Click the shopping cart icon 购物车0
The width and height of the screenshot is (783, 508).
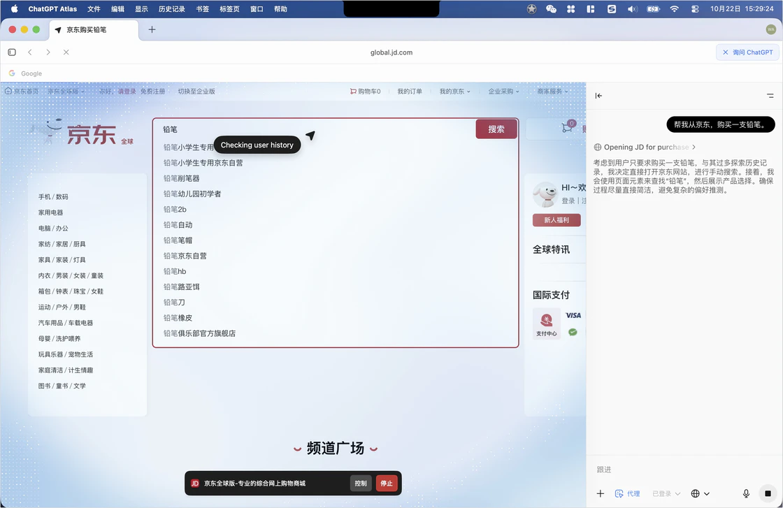365,91
